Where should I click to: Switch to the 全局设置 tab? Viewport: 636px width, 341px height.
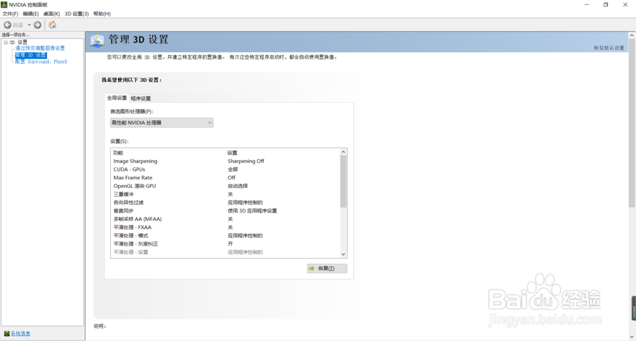click(117, 98)
